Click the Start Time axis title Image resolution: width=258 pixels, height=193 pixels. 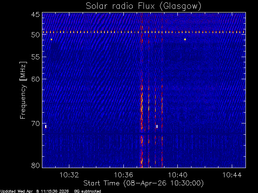click(144, 183)
